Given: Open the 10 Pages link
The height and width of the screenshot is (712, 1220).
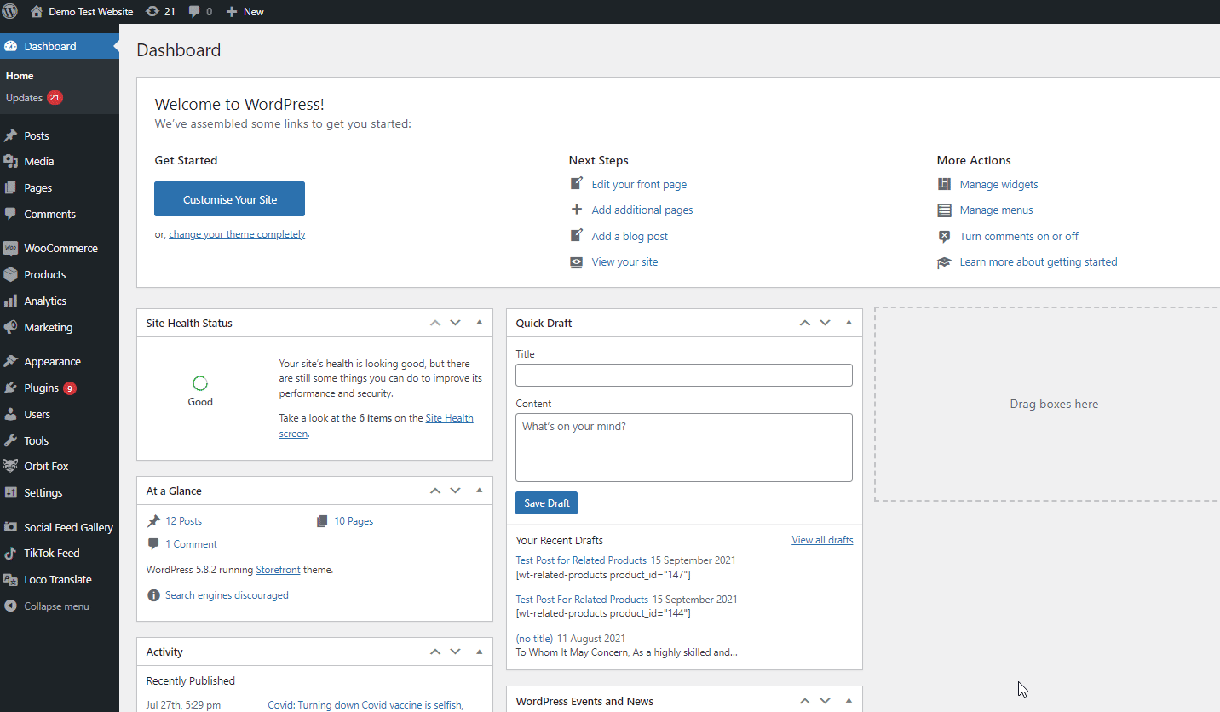Looking at the screenshot, I should pos(354,521).
